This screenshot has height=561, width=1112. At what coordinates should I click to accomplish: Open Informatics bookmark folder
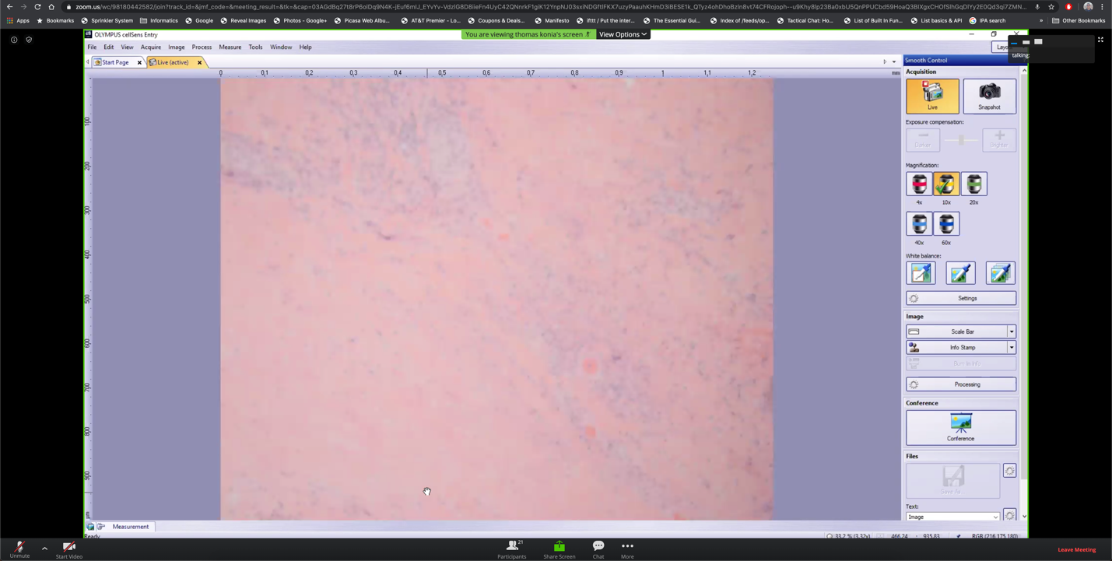[159, 21]
